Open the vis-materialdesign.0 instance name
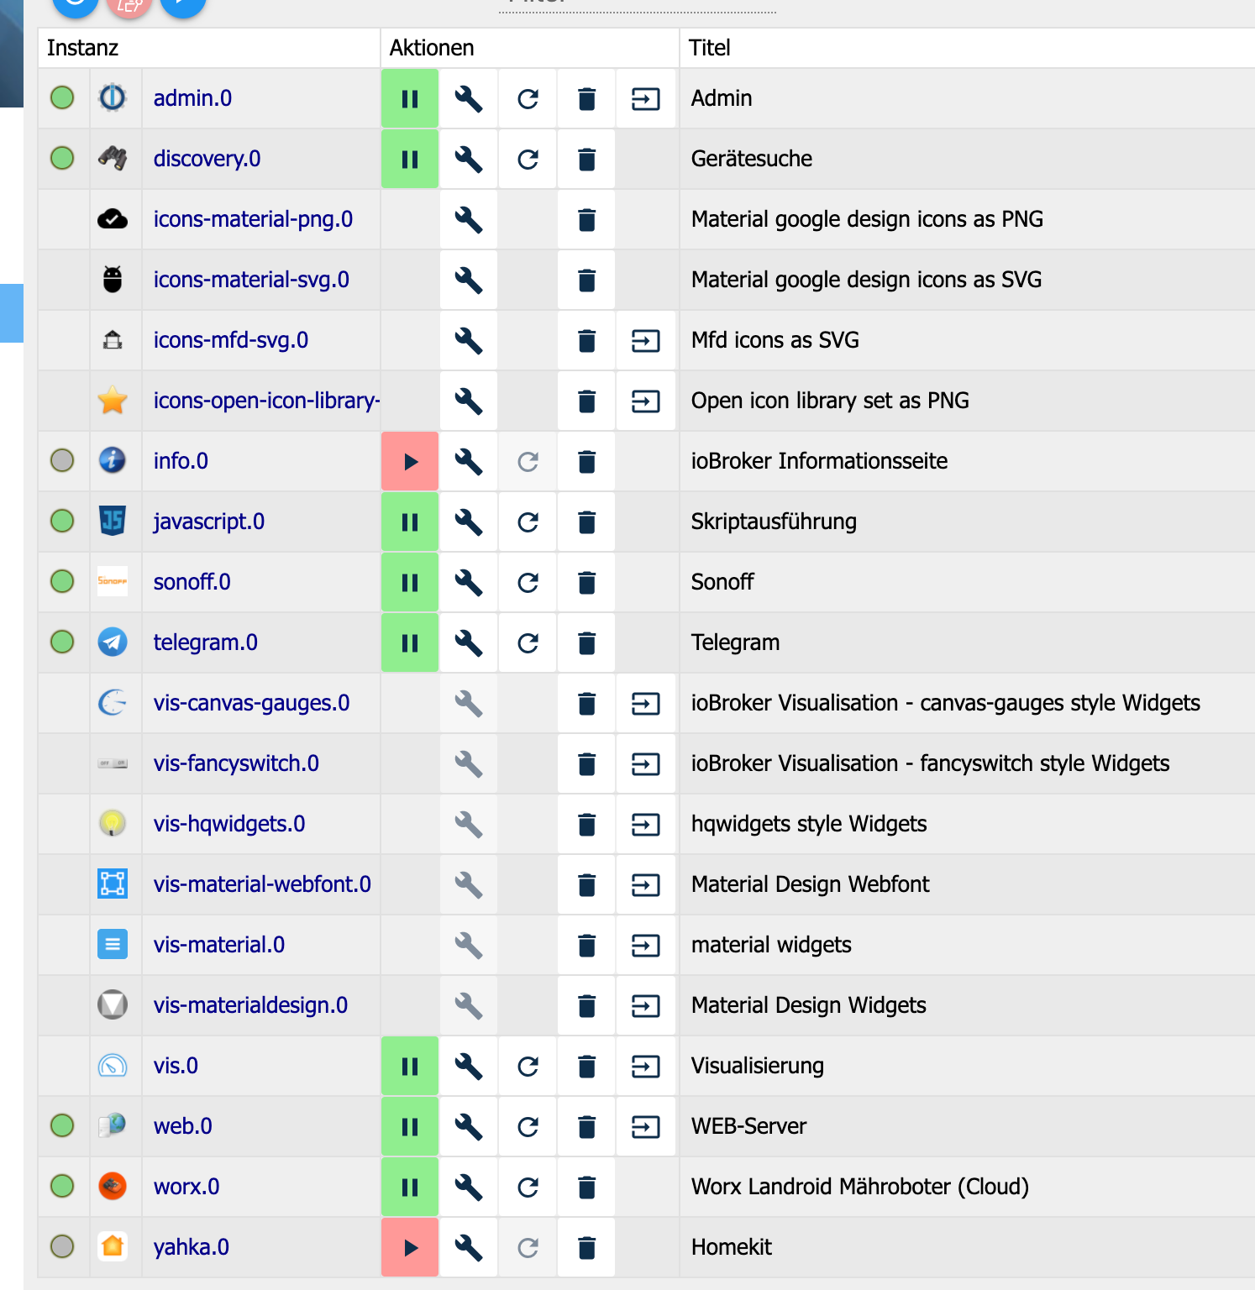This screenshot has height=1290, width=1255. click(x=250, y=1005)
